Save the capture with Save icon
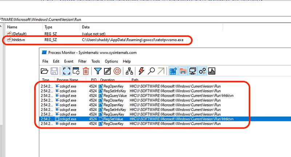The image size is (291, 157). (54, 71)
